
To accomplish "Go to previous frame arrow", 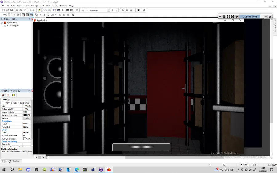I will [113, 10].
